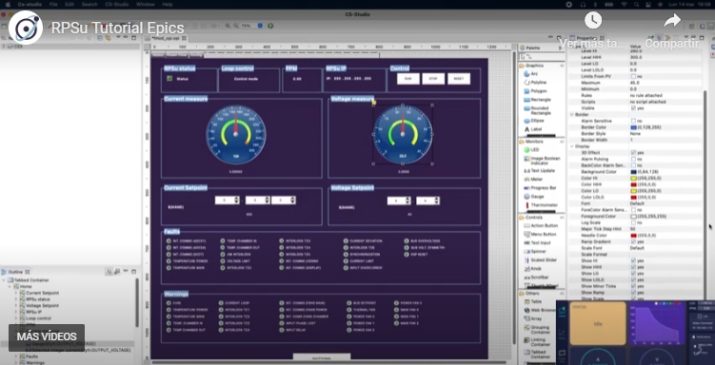Select the Label tool in Palette
The image size is (715, 365).
click(x=532, y=129)
